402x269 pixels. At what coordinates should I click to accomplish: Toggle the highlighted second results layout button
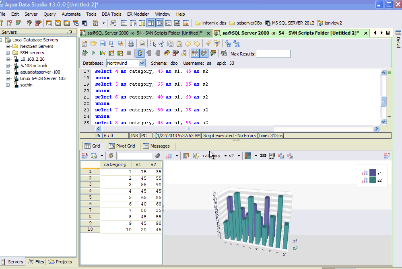pyautogui.click(x=204, y=53)
